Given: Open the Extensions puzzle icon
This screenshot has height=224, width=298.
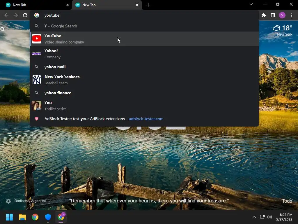Looking at the screenshot, I should tap(263, 15).
